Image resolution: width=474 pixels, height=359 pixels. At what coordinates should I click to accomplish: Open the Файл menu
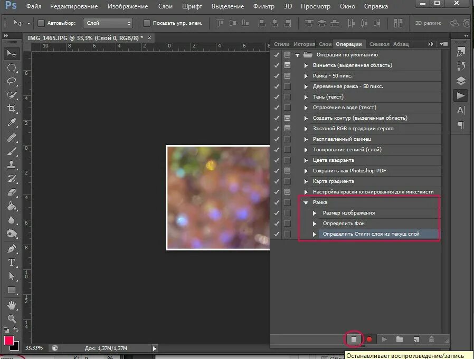point(34,6)
